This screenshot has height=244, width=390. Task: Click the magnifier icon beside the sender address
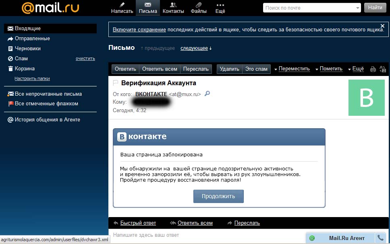click(x=207, y=94)
